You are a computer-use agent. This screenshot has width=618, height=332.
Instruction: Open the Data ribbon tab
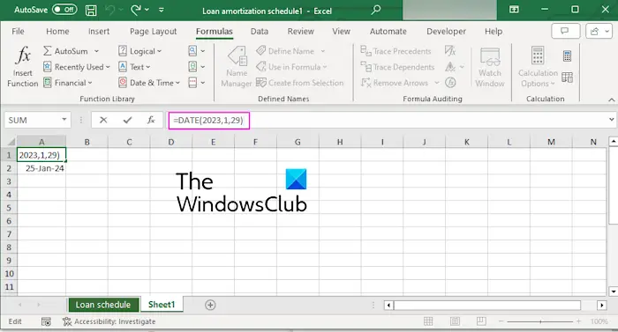[260, 32]
